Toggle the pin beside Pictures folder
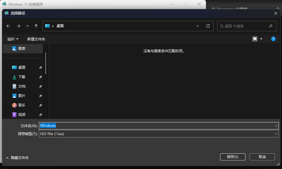 pyautogui.click(x=41, y=96)
